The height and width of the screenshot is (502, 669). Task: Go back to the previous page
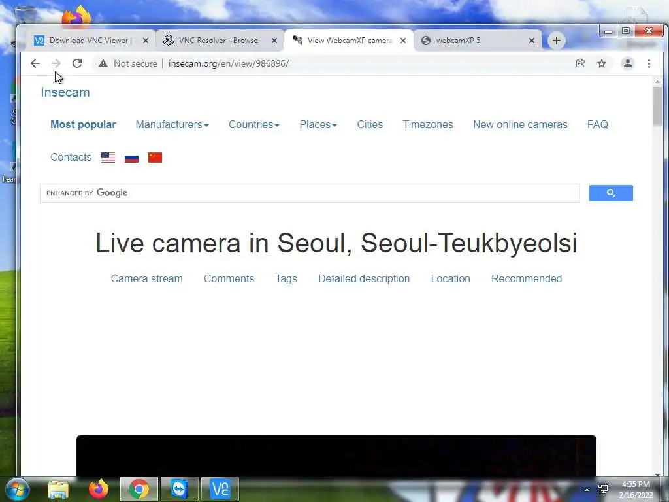tap(35, 63)
